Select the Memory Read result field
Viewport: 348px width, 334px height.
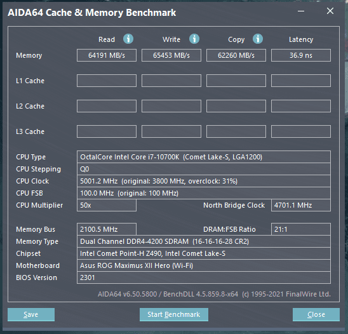pos(107,55)
